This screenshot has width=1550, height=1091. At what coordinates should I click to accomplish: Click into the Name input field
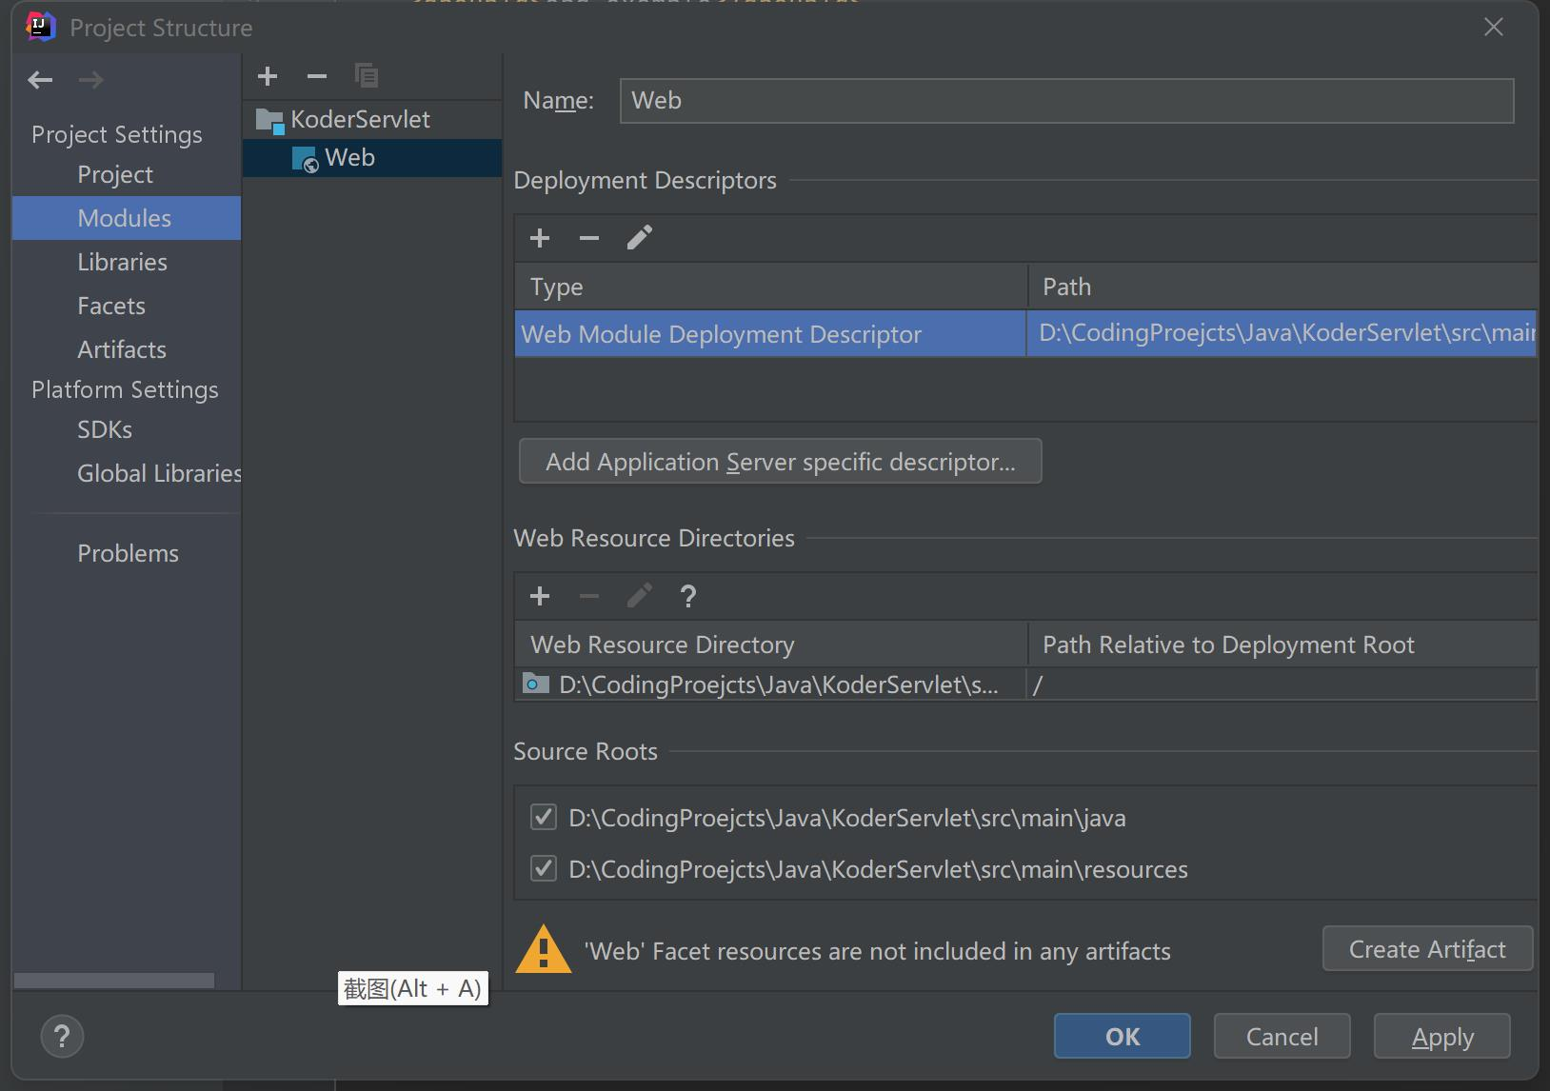(x=1066, y=101)
